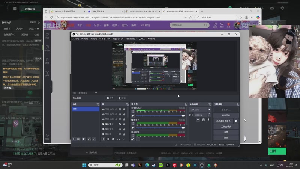Click 启动虚拟摄像机 virtual camera button
The image size is (300, 169).
coord(223,121)
